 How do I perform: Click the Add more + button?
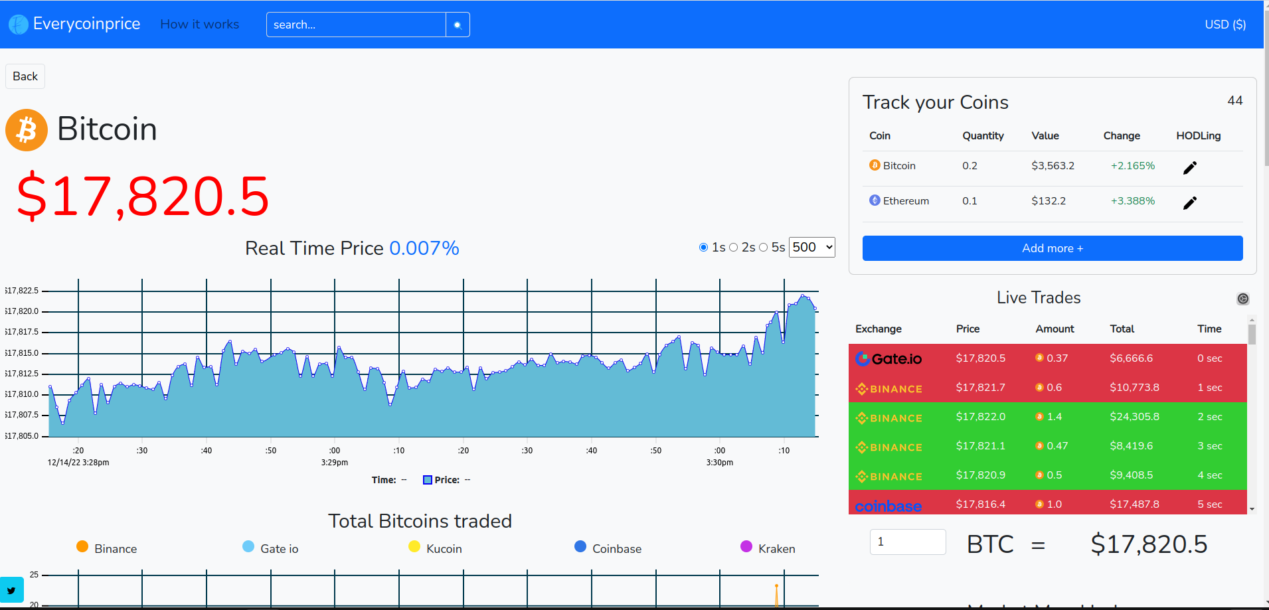coord(1053,248)
